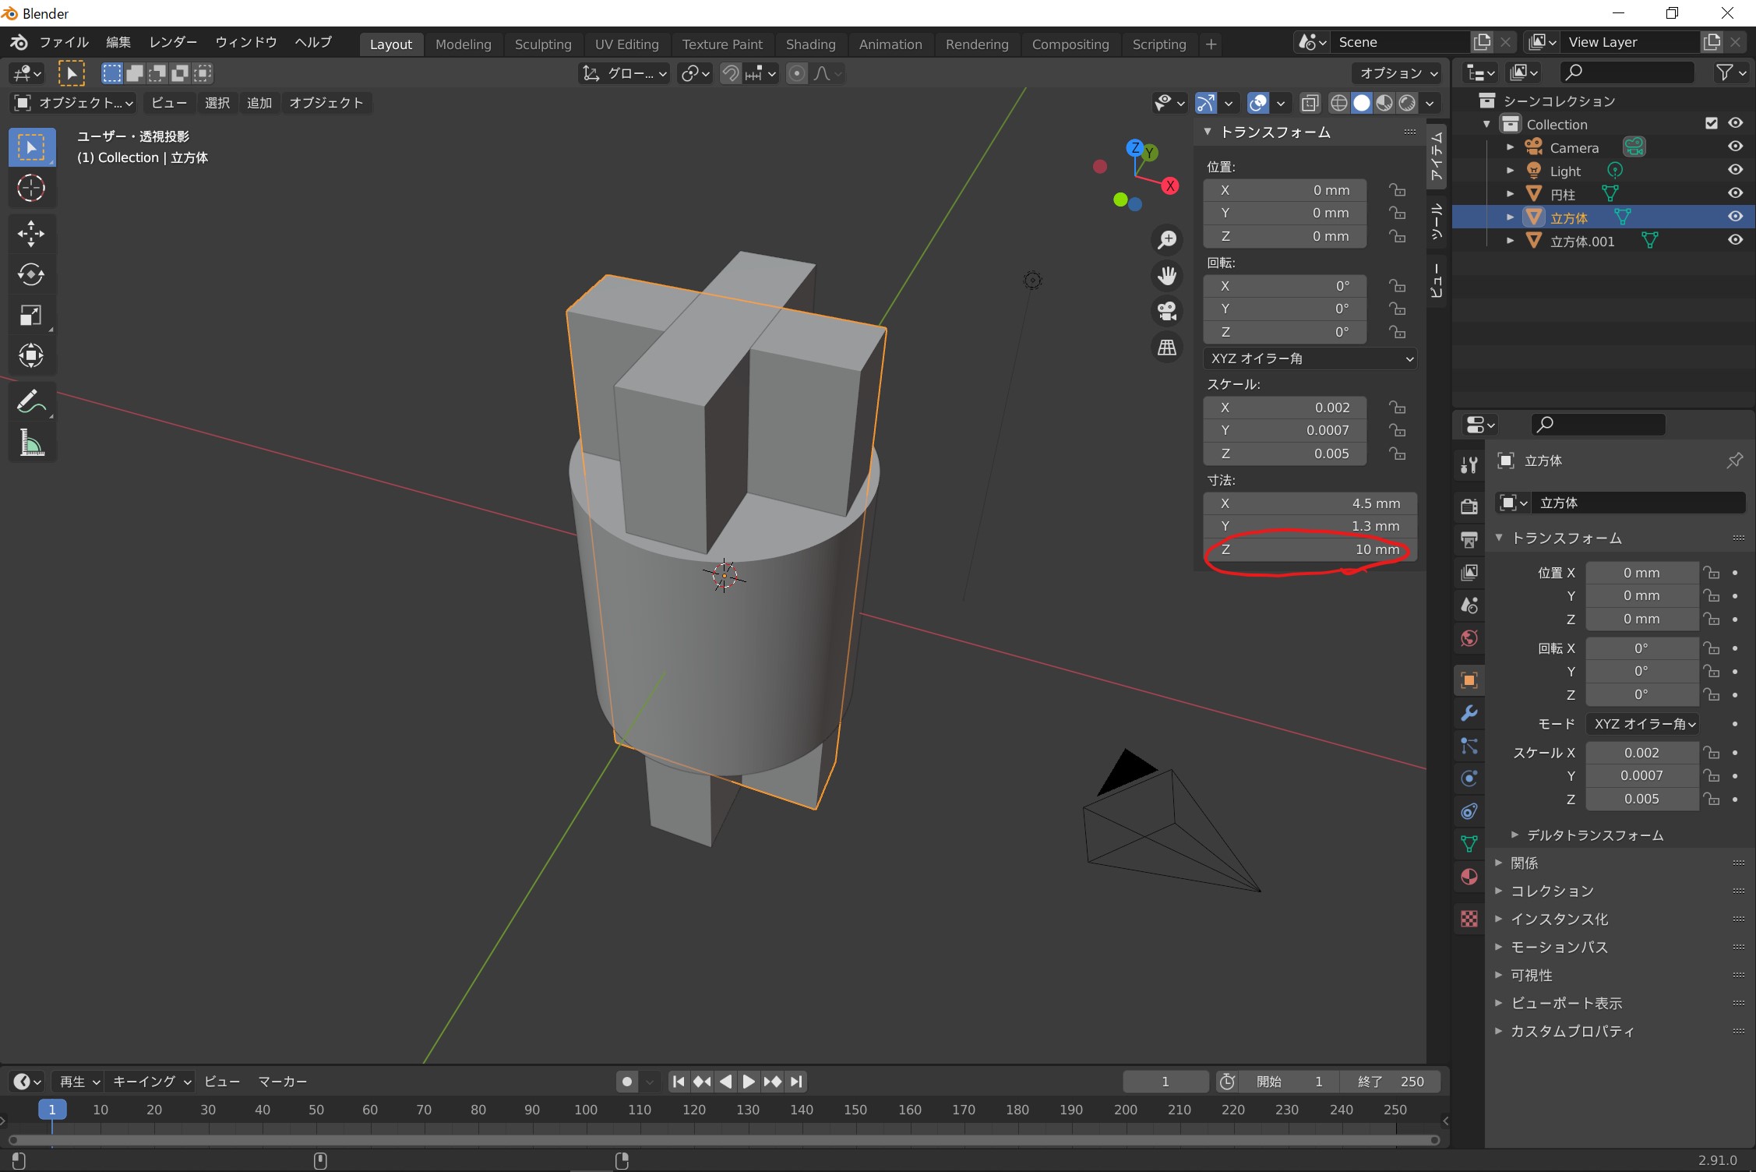Uncheck the Collection exclude checkbox
Image resolution: width=1756 pixels, height=1172 pixels.
(x=1712, y=123)
